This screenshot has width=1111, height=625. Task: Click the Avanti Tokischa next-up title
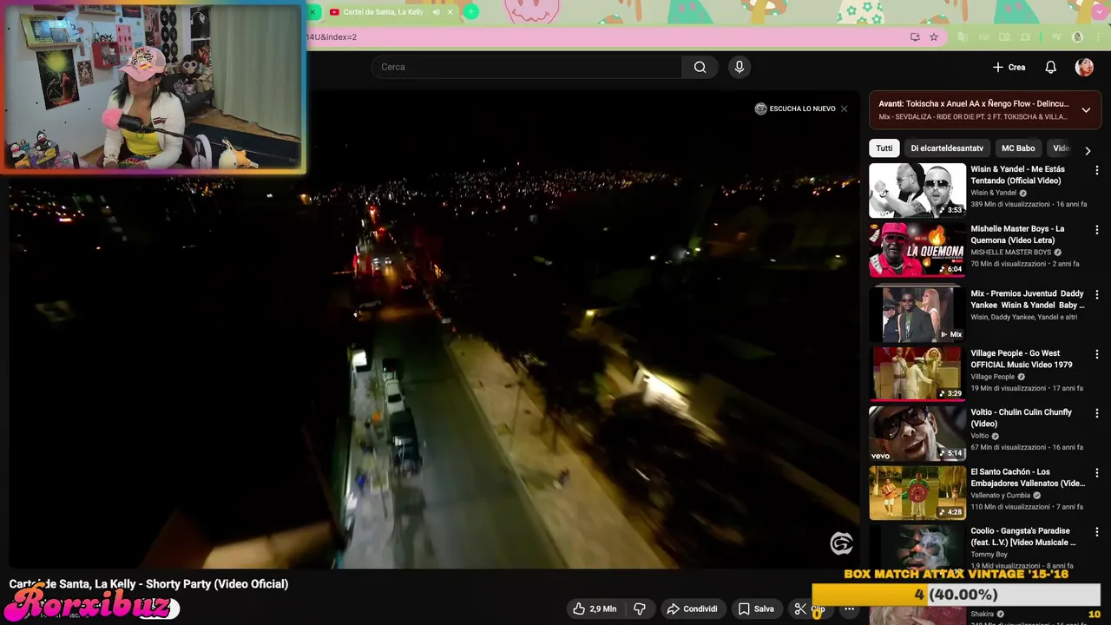(x=973, y=103)
